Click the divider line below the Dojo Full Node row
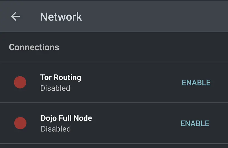The width and height of the screenshot is (228, 148). coord(114,143)
